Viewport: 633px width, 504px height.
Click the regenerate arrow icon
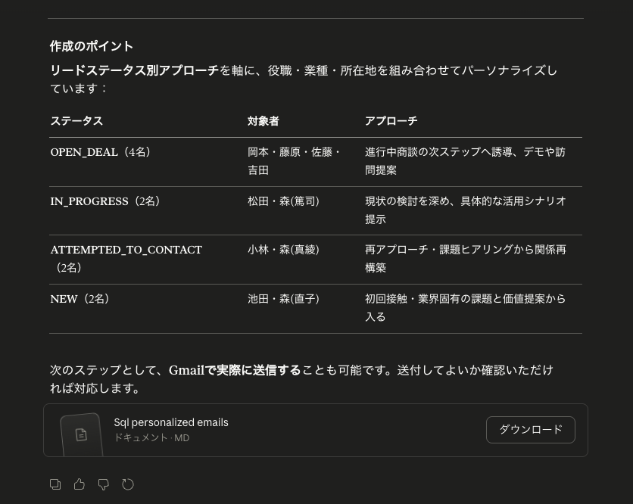[128, 484]
